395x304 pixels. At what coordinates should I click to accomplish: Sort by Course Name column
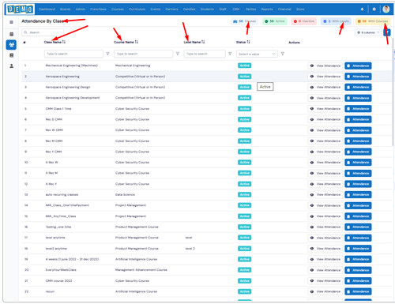(x=137, y=42)
